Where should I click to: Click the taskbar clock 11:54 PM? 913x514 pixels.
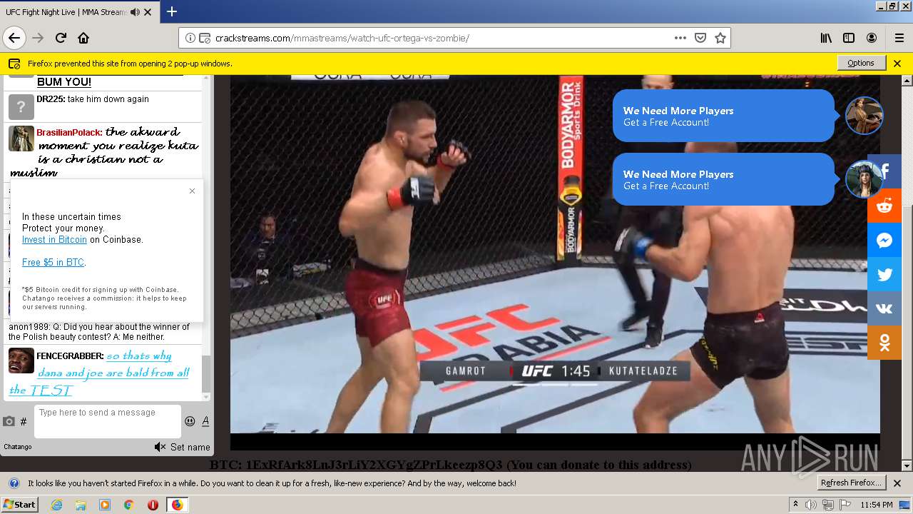pyautogui.click(x=877, y=505)
